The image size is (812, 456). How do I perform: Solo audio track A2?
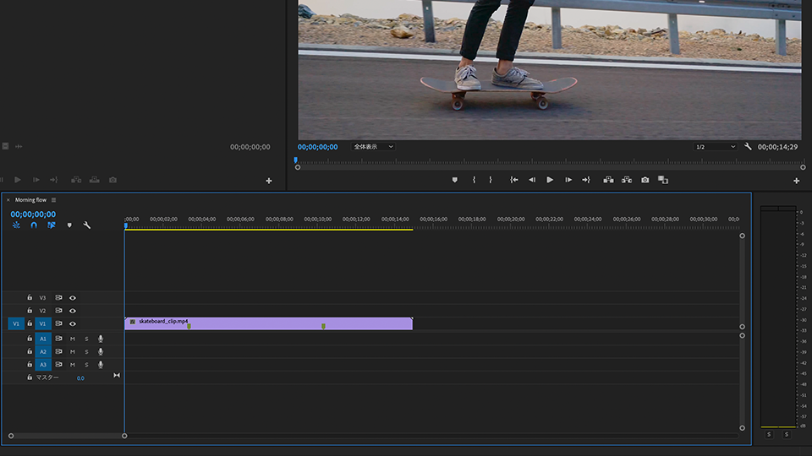click(x=86, y=351)
